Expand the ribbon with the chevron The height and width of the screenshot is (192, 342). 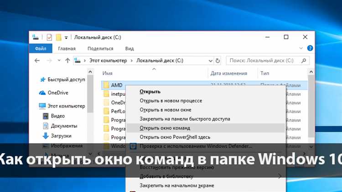[301, 48]
